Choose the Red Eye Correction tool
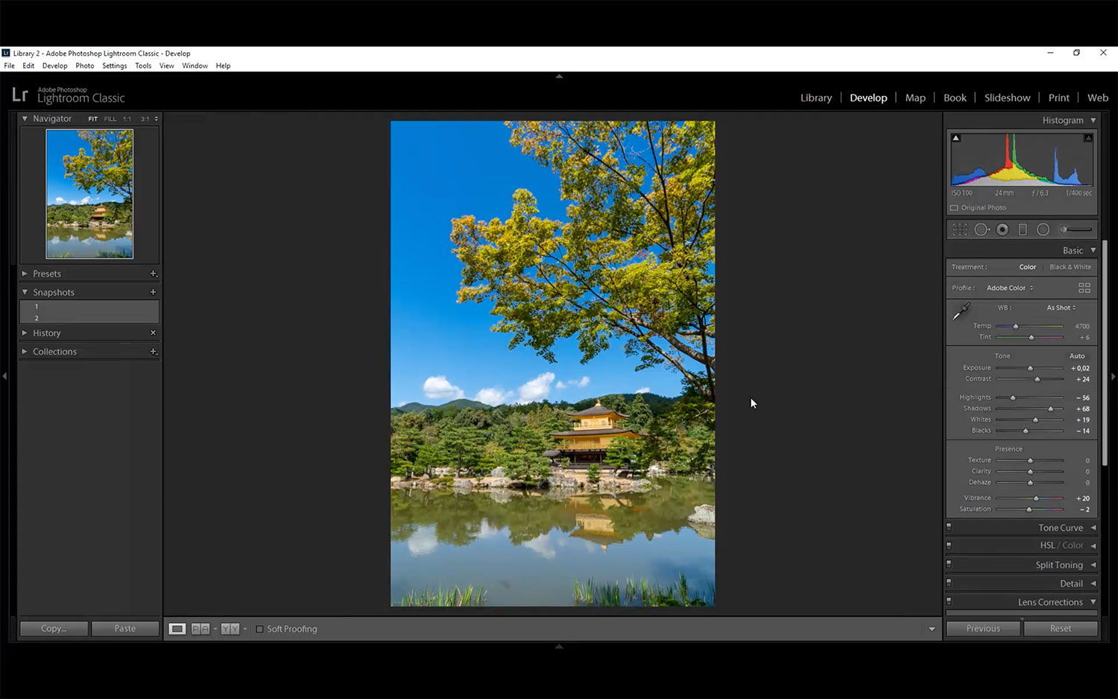 pos(1002,230)
